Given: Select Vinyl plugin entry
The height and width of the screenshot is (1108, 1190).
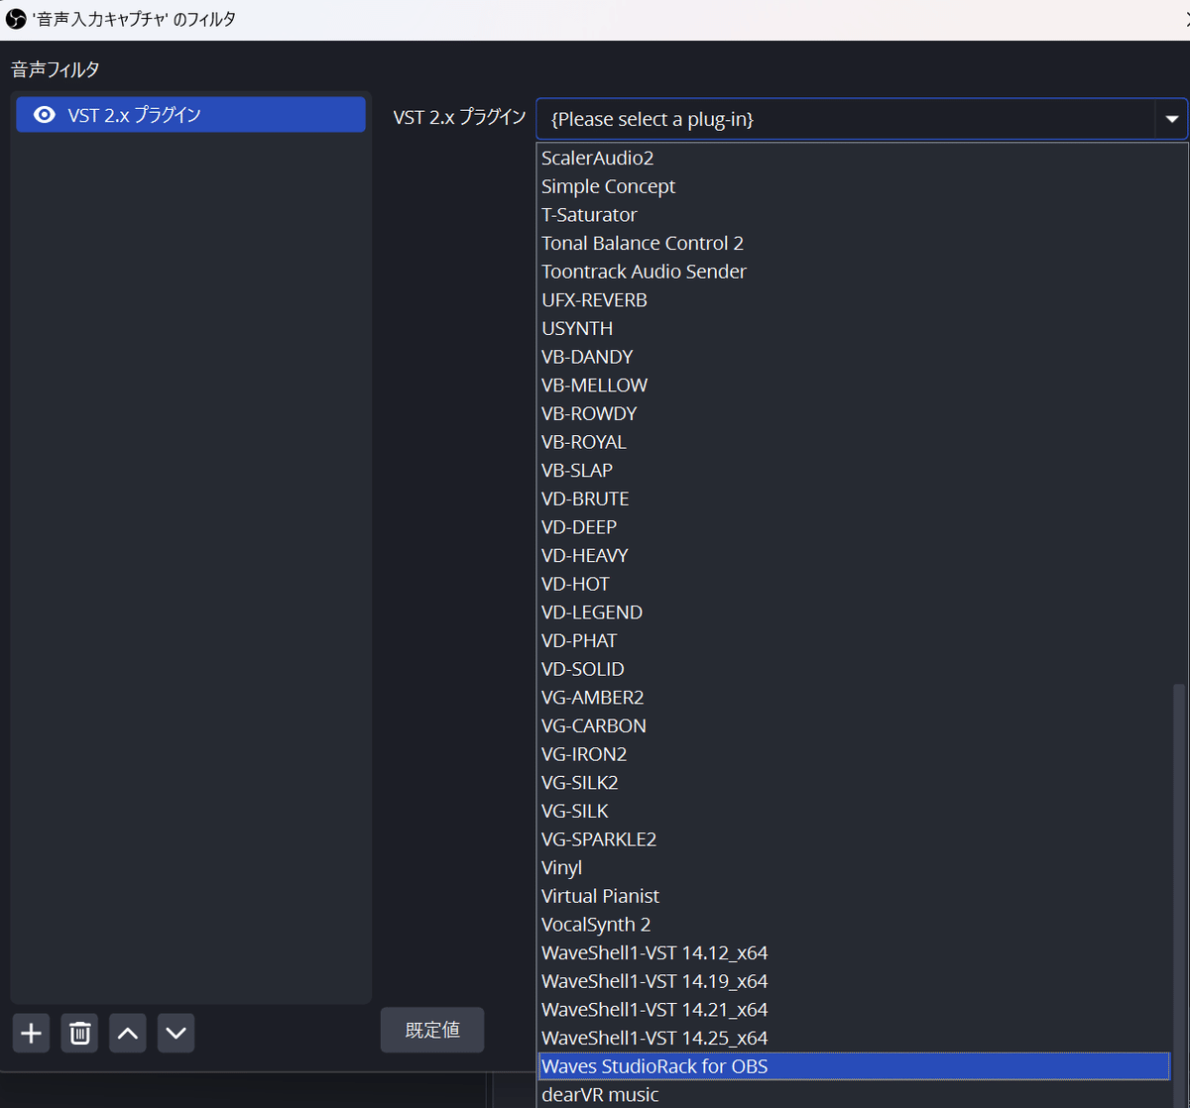Looking at the screenshot, I should pyautogui.click(x=854, y=868).
